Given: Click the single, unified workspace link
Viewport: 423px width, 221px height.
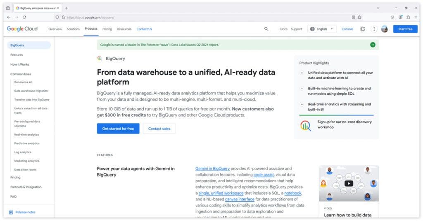Looking at the screenshot, I should click(221, 193).
